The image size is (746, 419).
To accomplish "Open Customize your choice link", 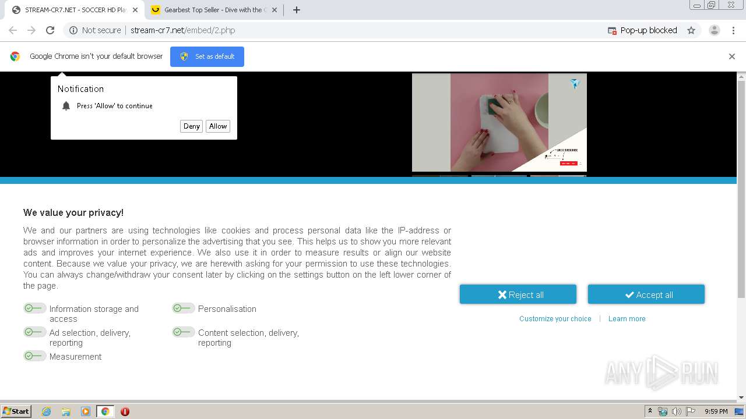I will 555,319.
